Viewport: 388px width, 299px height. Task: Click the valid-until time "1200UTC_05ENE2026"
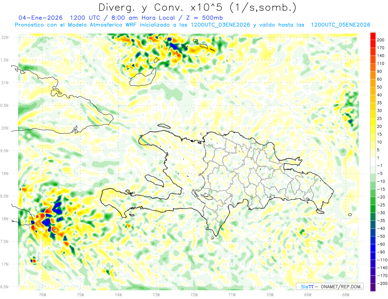click(x=340, y=25)
